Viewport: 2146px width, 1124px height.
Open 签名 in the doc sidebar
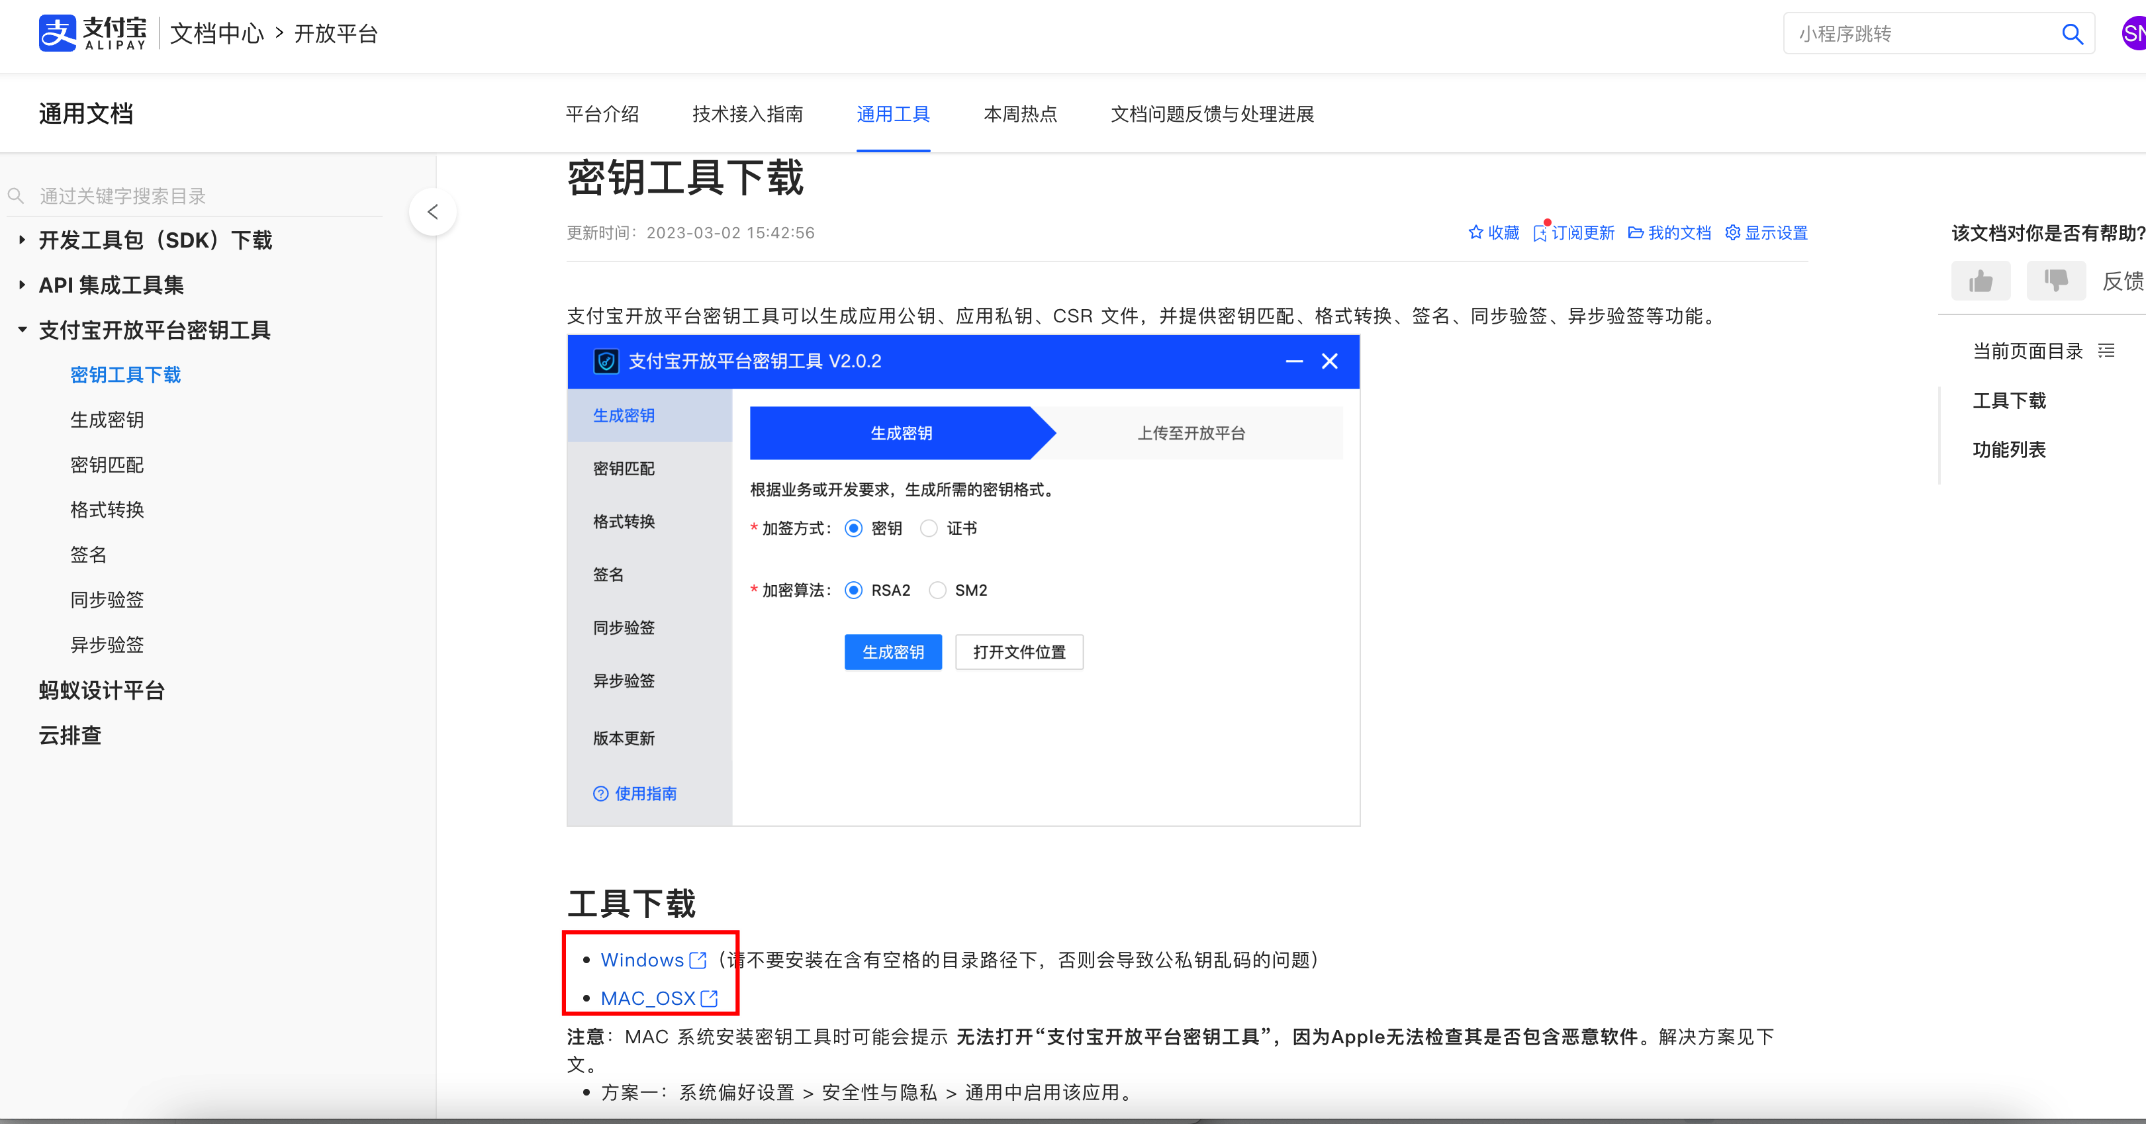coord(88,555)
